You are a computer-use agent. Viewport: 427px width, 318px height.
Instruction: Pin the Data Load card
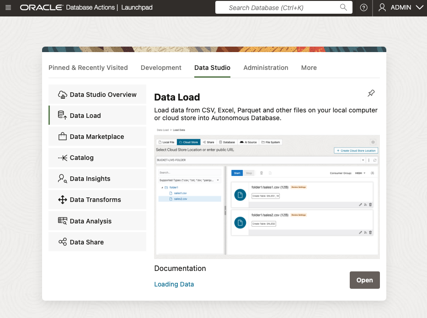(371, 93)
